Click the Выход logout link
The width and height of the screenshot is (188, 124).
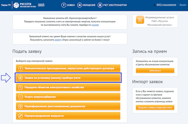(183, 5)
